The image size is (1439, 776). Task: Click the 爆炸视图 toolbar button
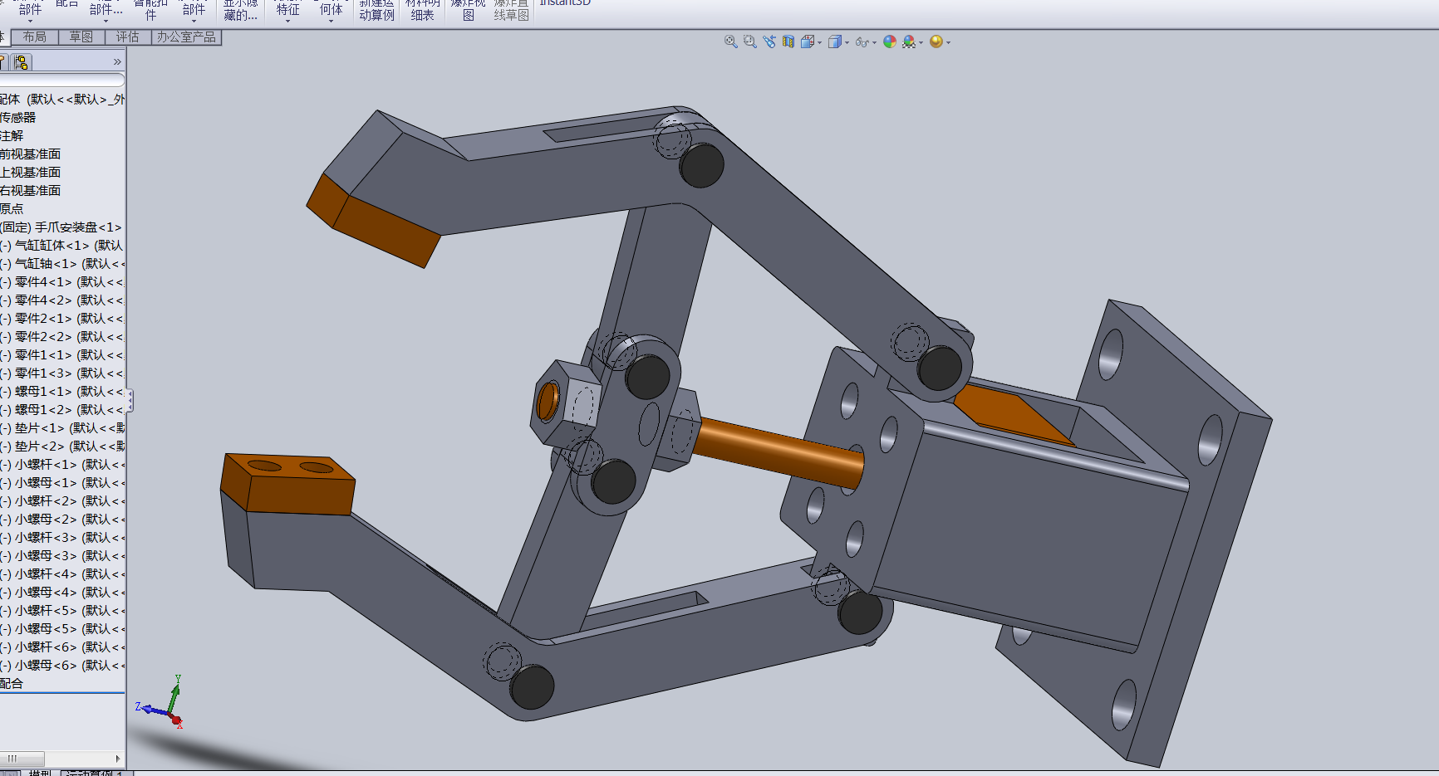click(469, 9)
